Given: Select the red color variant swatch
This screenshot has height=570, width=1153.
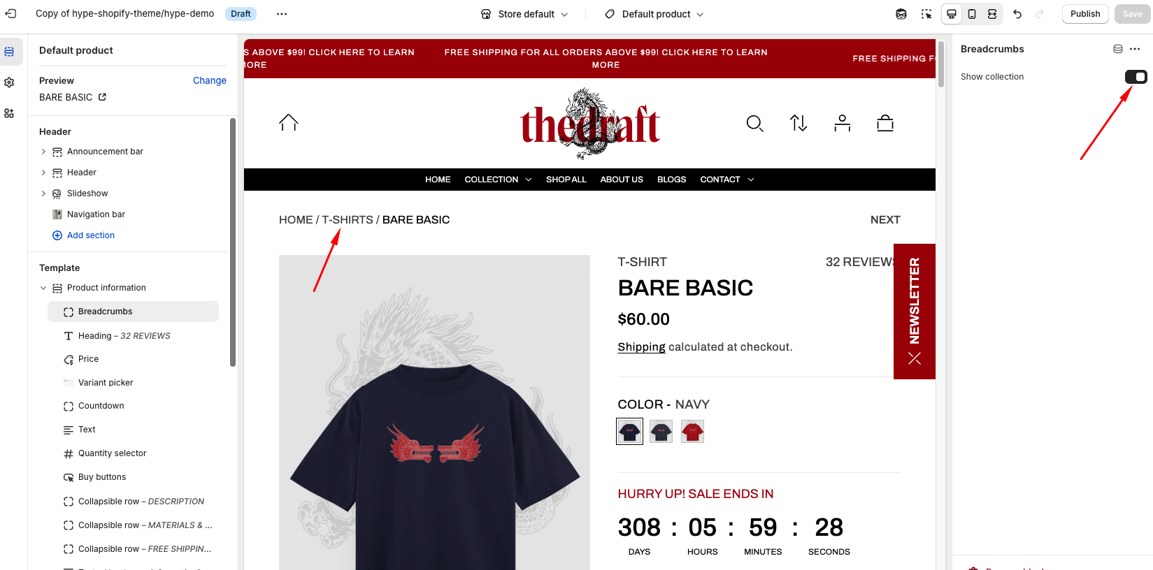Looking at the screenshot, I should pyautogui.click(x=692, y=432).
